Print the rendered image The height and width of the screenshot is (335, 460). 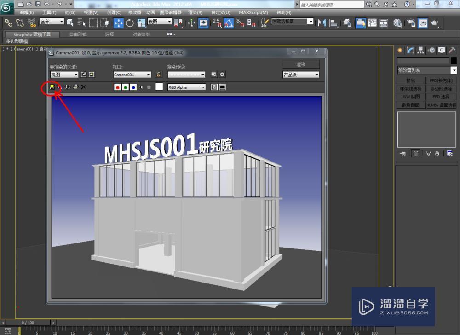75,87
